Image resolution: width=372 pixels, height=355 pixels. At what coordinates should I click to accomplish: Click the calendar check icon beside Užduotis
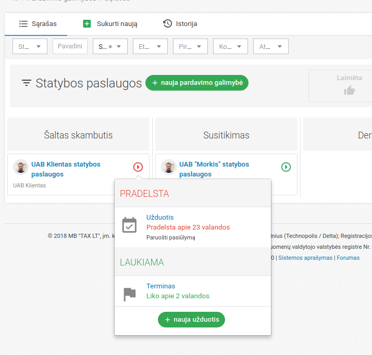click(129, 225)
